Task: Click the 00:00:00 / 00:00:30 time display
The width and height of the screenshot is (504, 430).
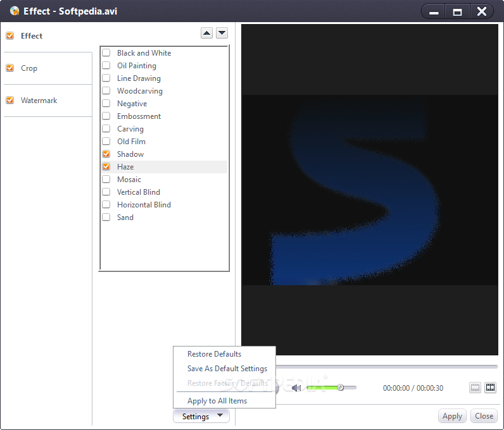Action: pyautogui.click(x=413, y=388)
